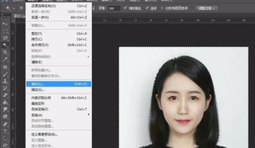Expand the 变换(A) transform submenu
This screenshot has height=148, width=255.
59,115
